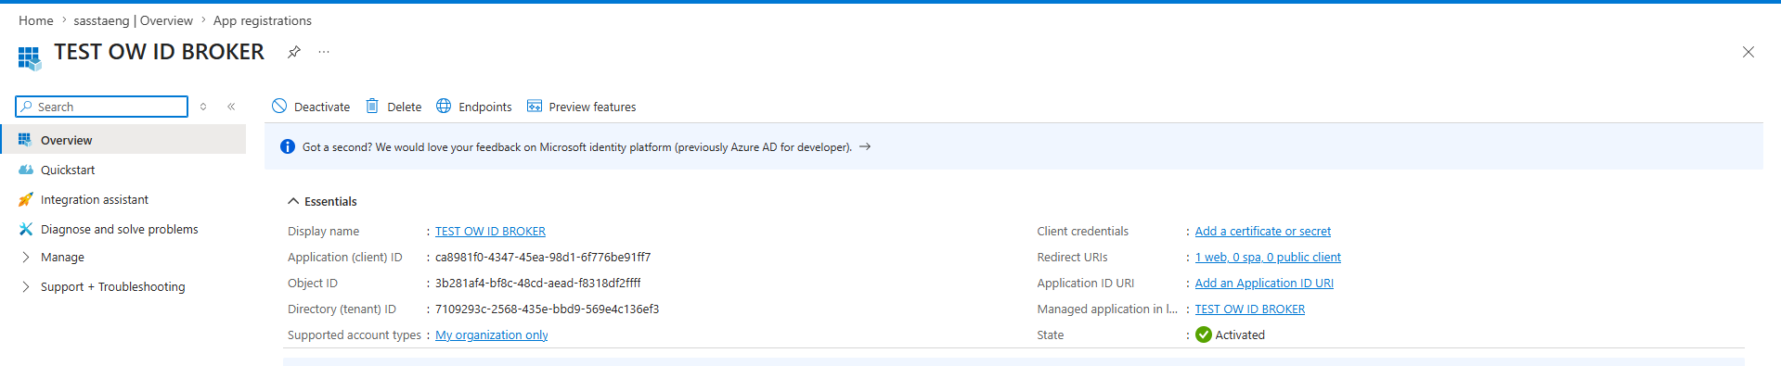Image resolution: width=1781 pixels, height=366 pixels.
Task: Click the Diagnose and solve problems wrench icon
Action: click(x=25, y=229)
